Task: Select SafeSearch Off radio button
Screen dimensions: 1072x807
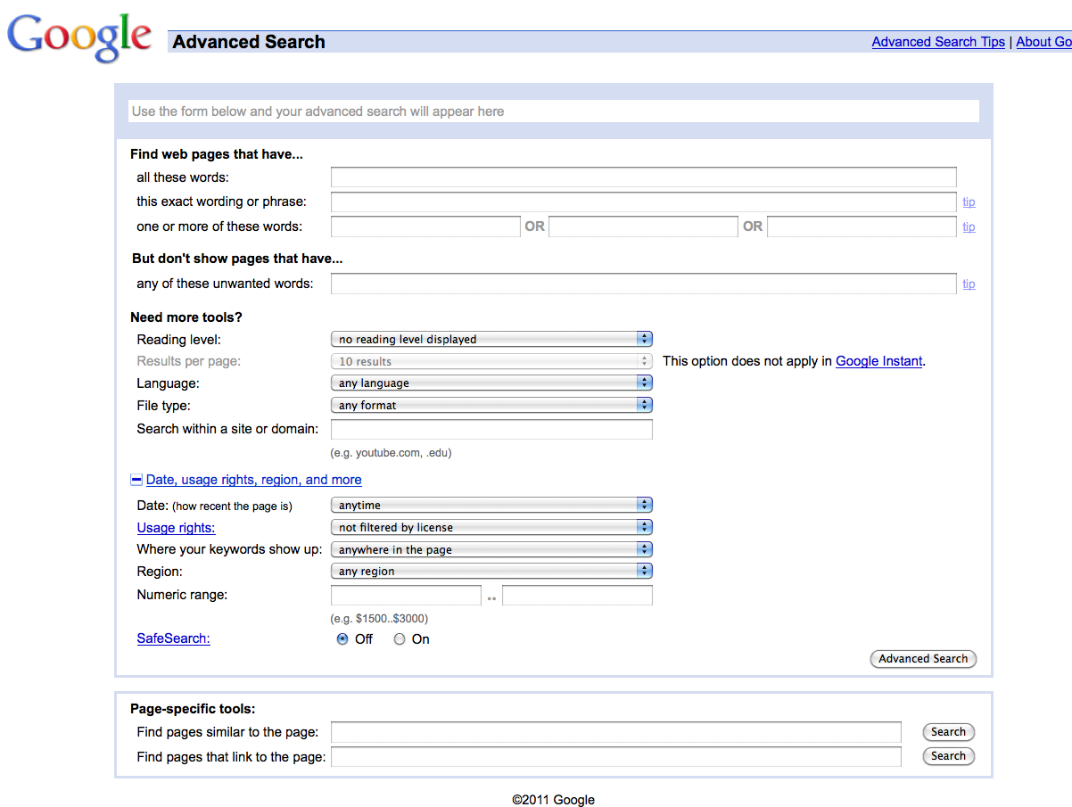Action: pyautogui.click(x=342, y=639)
